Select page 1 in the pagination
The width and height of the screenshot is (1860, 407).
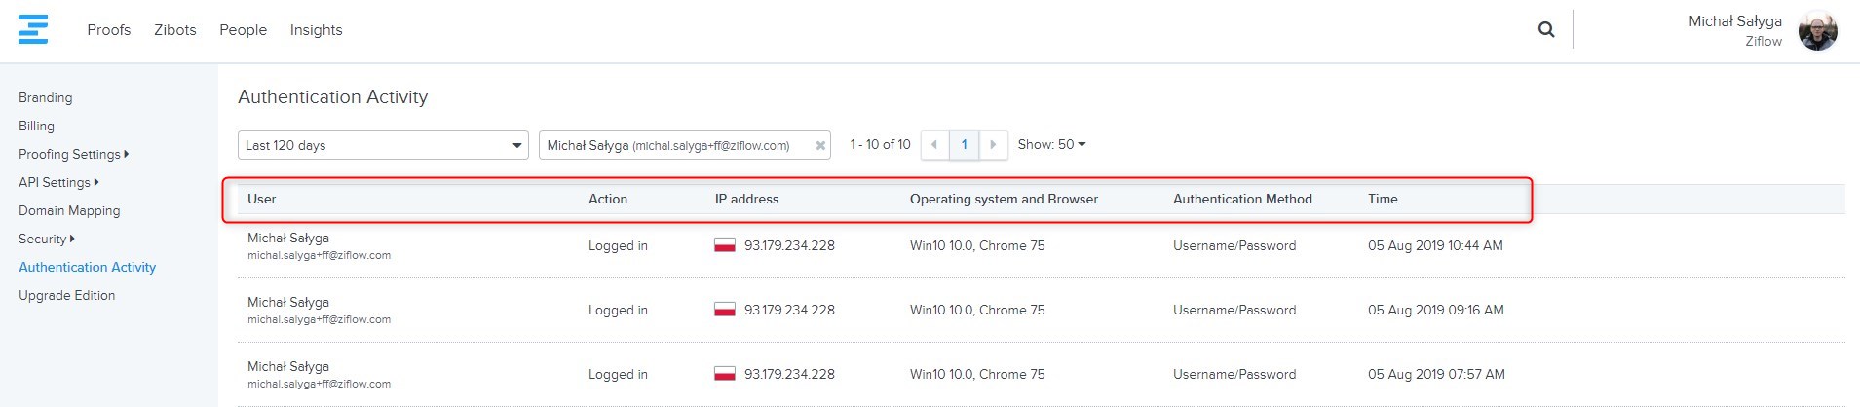(964, 145)
